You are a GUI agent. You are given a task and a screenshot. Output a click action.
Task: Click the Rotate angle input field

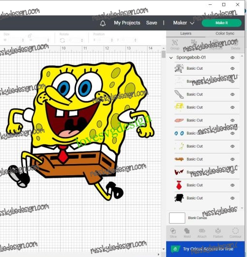click(x=74, y=40)
